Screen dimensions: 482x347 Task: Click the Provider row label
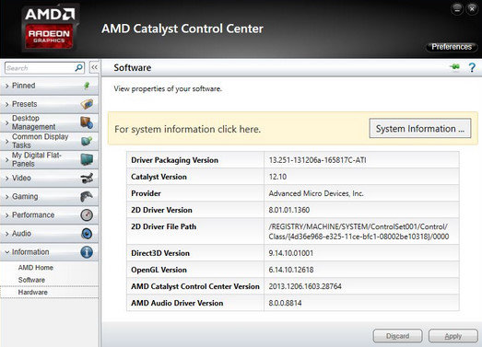(146, 193)
